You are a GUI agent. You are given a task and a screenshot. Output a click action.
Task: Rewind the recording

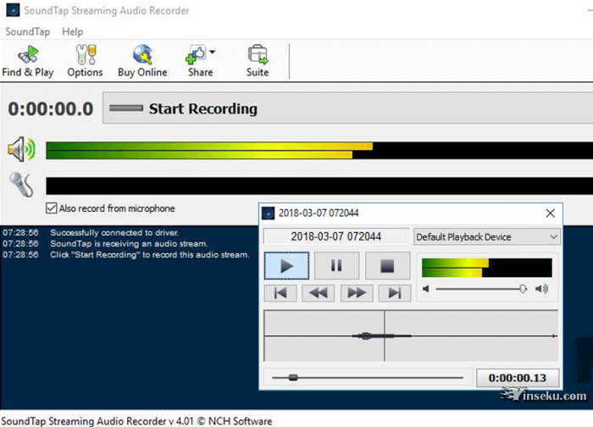[318, 293]
